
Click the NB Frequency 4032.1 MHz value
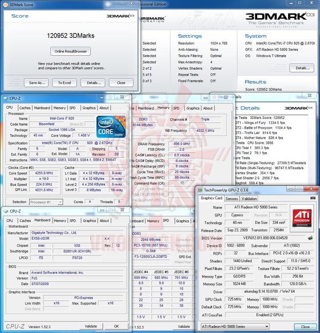point(205,131)
